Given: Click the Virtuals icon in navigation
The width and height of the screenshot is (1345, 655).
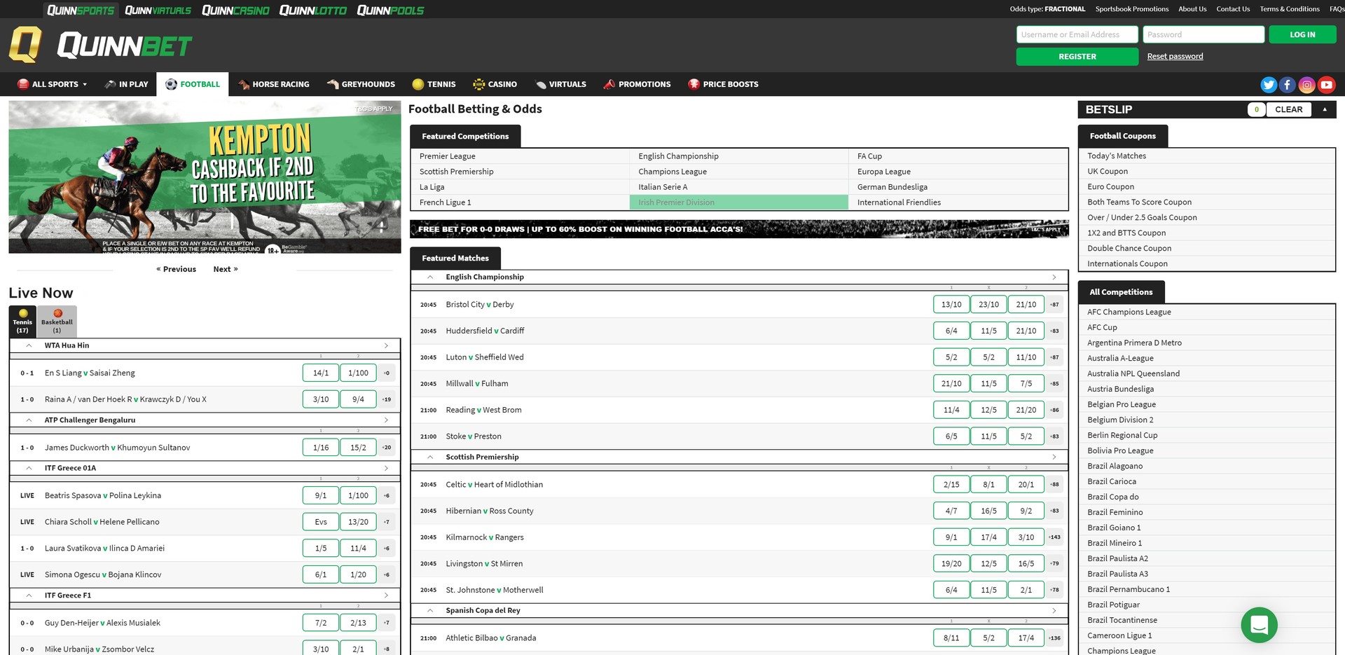Looking at the screenshot, I should (541, 84).
